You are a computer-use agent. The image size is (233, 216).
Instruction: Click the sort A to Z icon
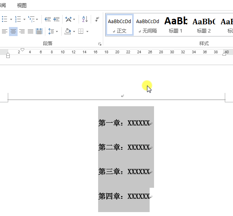(x=85, y=19)
